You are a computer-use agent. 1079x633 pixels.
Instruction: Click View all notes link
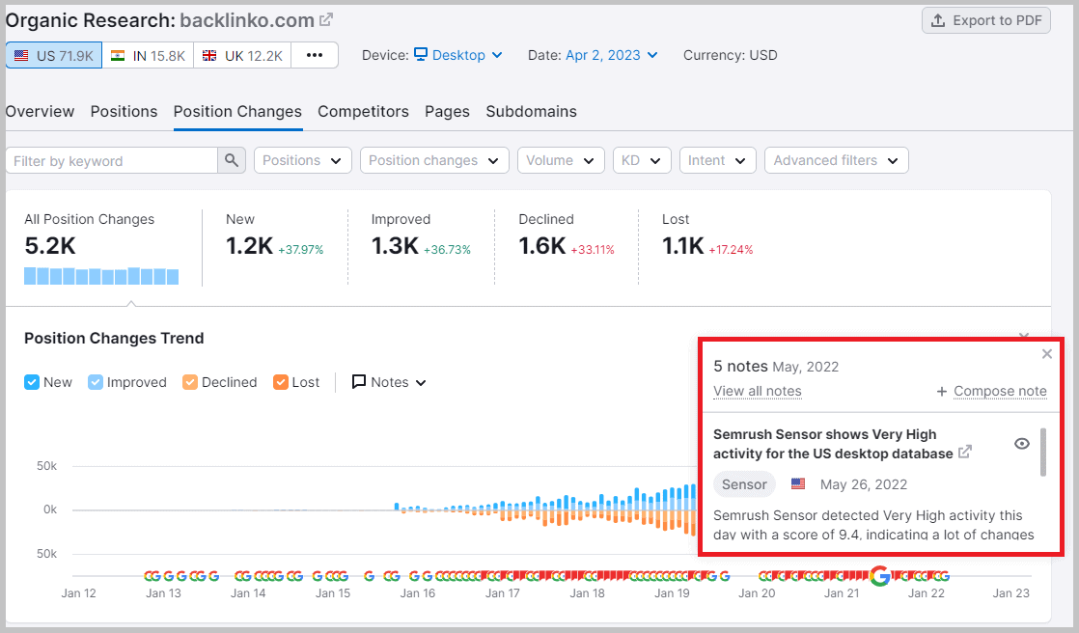pos(757,391)
